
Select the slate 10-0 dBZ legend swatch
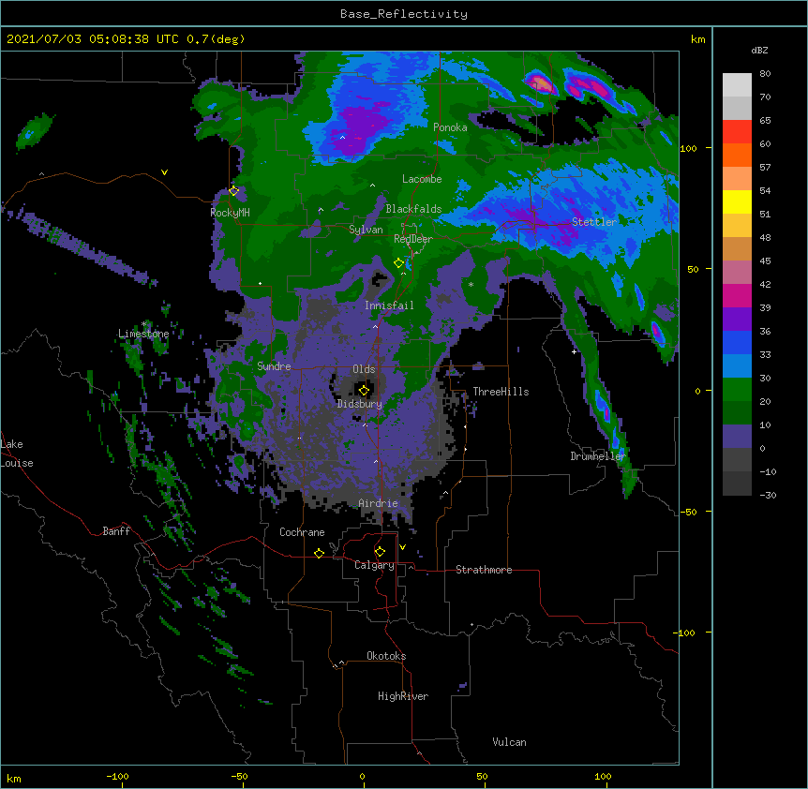737,437
